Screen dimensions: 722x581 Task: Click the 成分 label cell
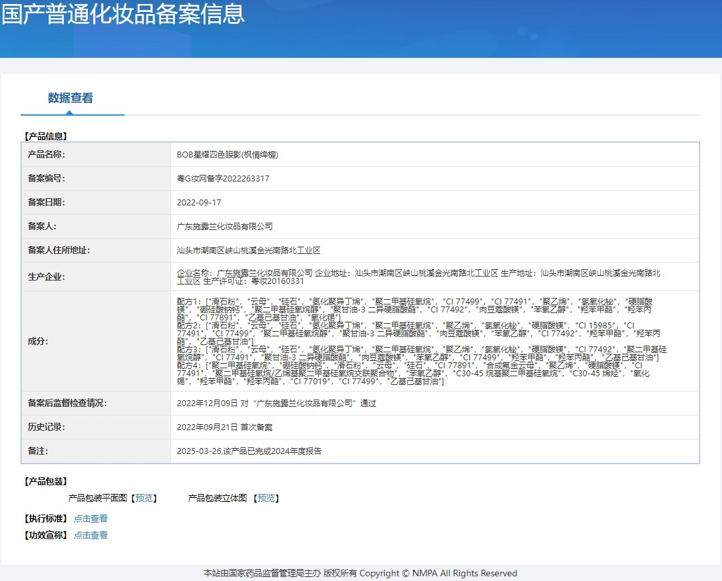pyautogui.click(x=96, y=341)
